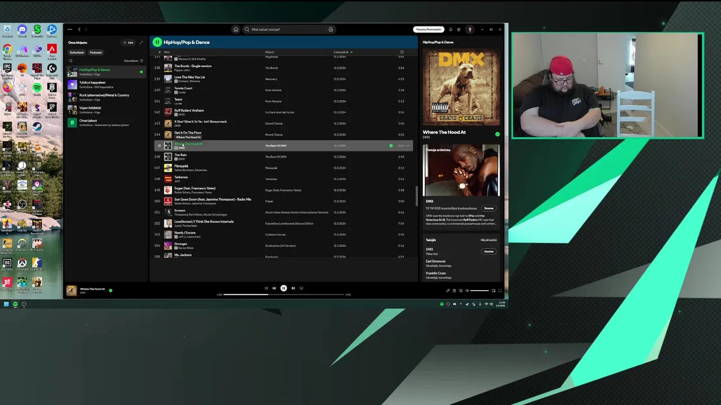Open the three-dot menu of highlighted track row
Image resolution: width=721 pixels, height=405 pixels.
[408, 146]
